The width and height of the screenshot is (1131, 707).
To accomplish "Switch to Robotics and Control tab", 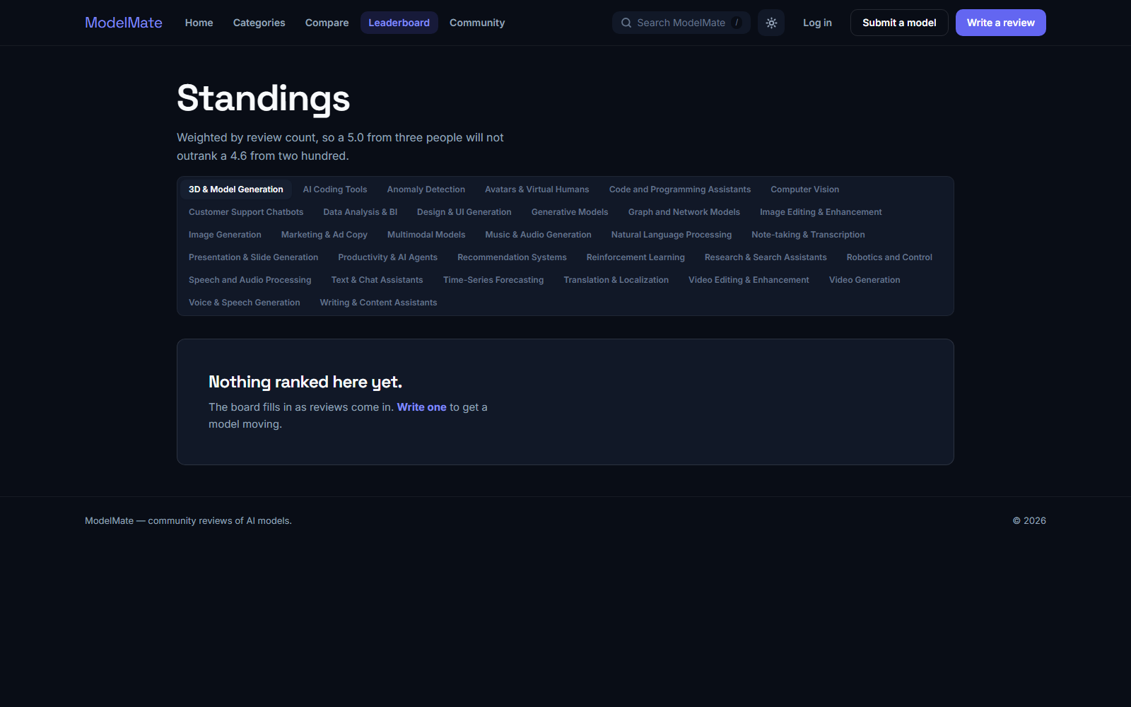I will pos(889,257).
